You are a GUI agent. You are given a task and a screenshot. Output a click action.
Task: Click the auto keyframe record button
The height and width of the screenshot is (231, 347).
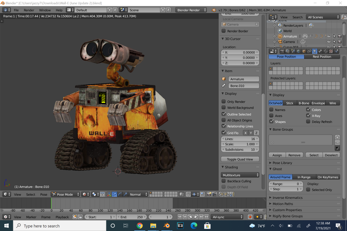click(250, 217)
